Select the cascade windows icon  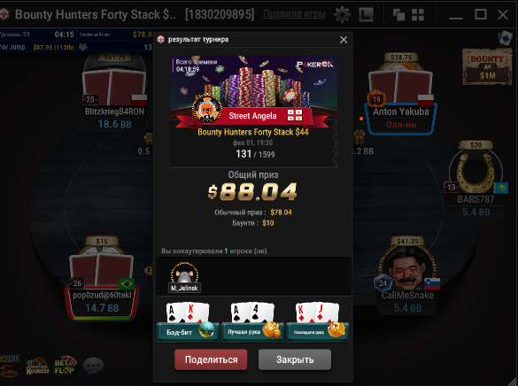tap(398, 15)
